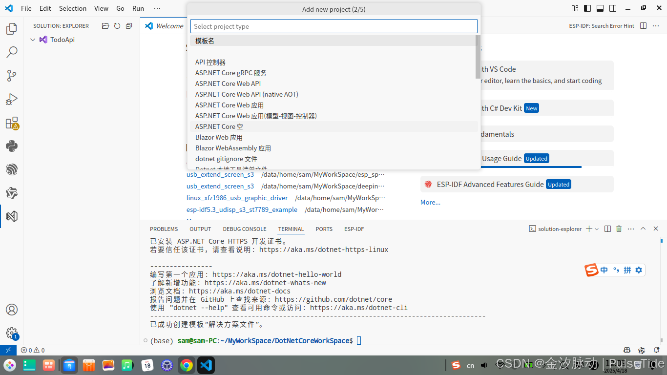667x375 pixels.
Task: Toggle Sogou Chinese/English input mode
Action: pyautogui.click(x=604, y=270)
